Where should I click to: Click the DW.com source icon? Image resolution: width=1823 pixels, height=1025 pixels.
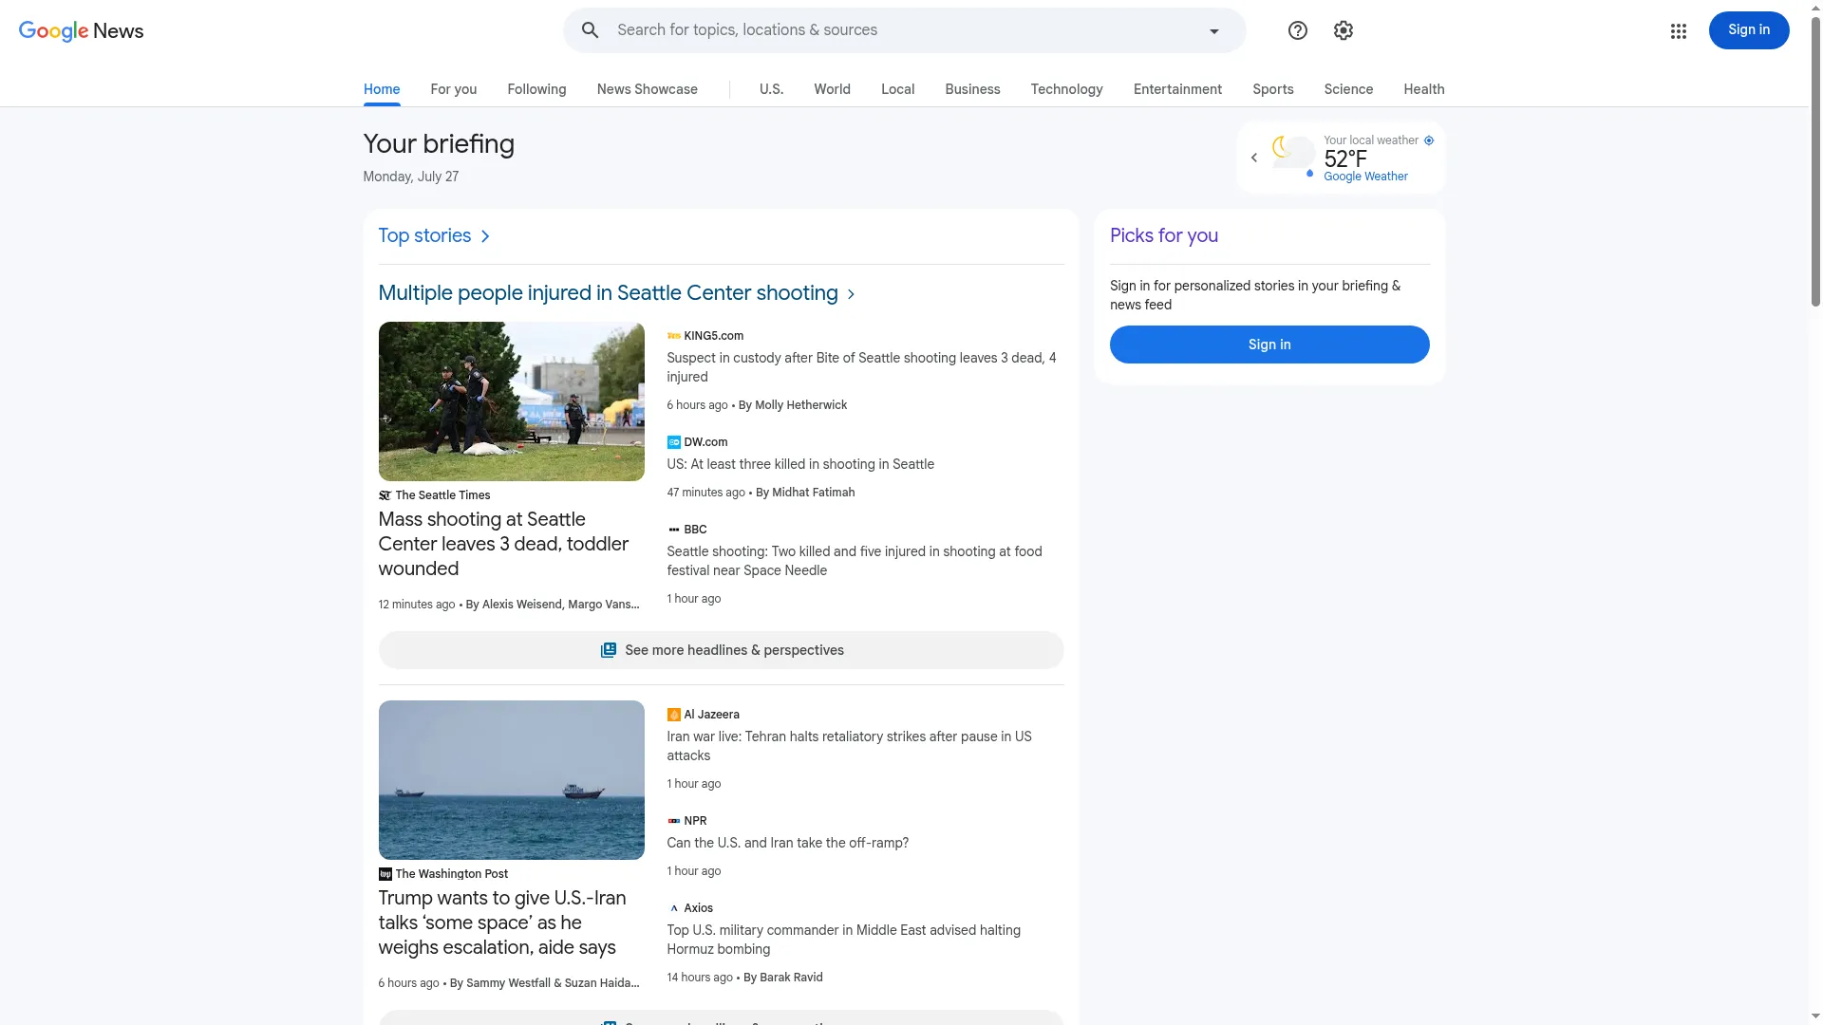tap(673, 442)
